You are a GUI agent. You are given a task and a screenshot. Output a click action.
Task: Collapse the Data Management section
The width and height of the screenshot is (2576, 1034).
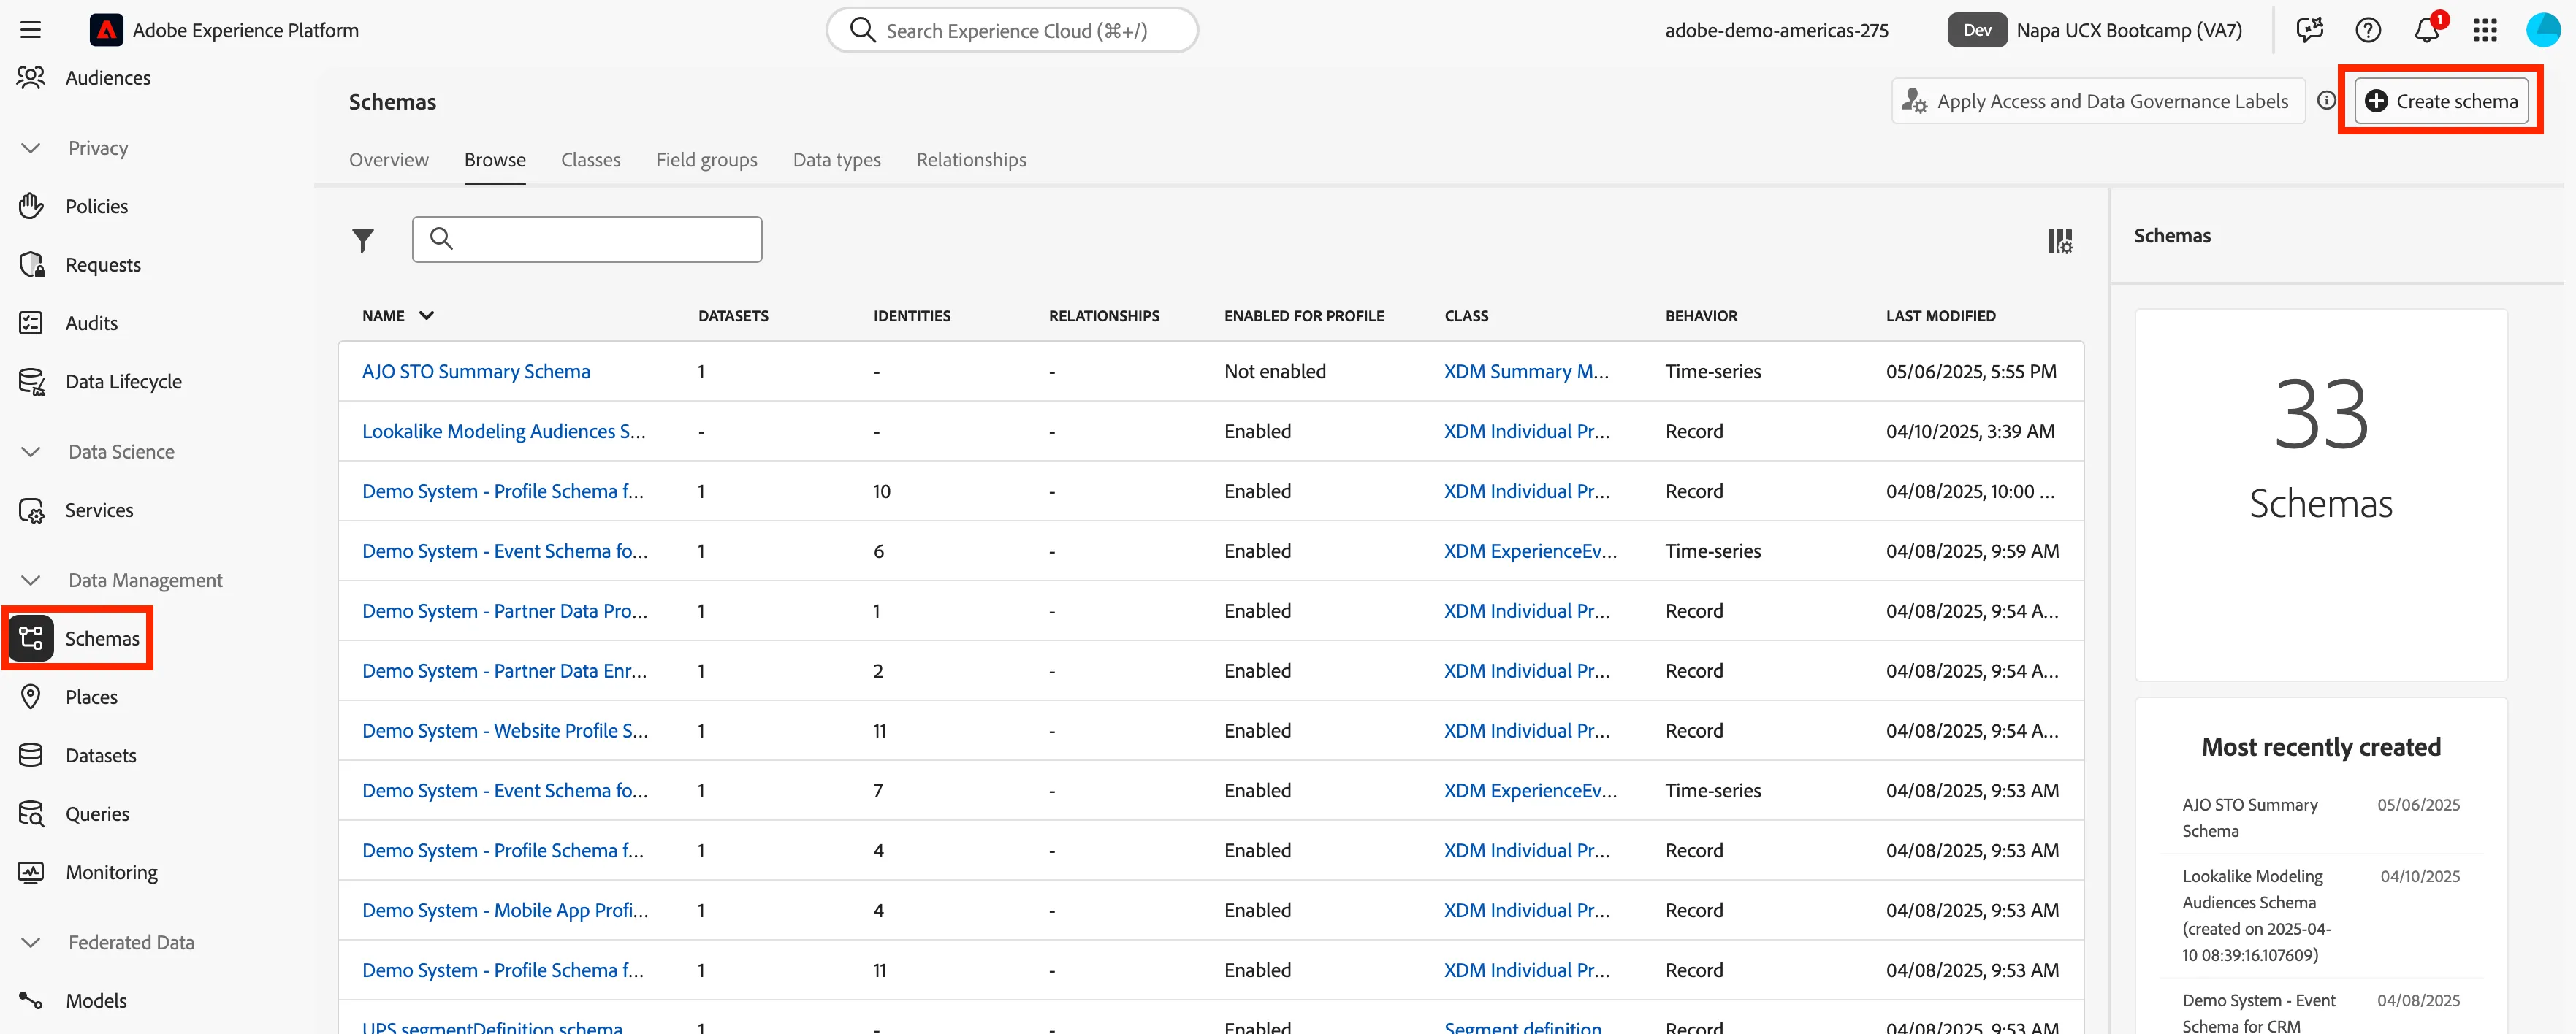click(31, 580)
